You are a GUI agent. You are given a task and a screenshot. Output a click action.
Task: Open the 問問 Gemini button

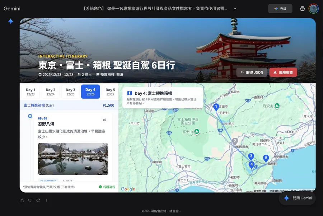click(x=298, y=198)
